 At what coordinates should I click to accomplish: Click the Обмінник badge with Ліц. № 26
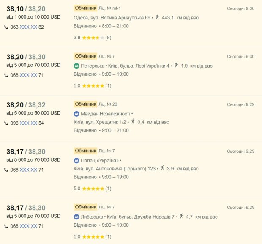pyautogui.click(x=85, y=104)
